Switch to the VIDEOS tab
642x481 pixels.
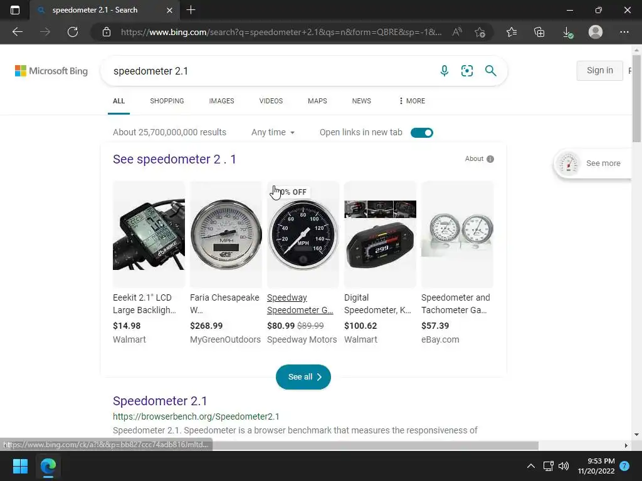(271, 101)
